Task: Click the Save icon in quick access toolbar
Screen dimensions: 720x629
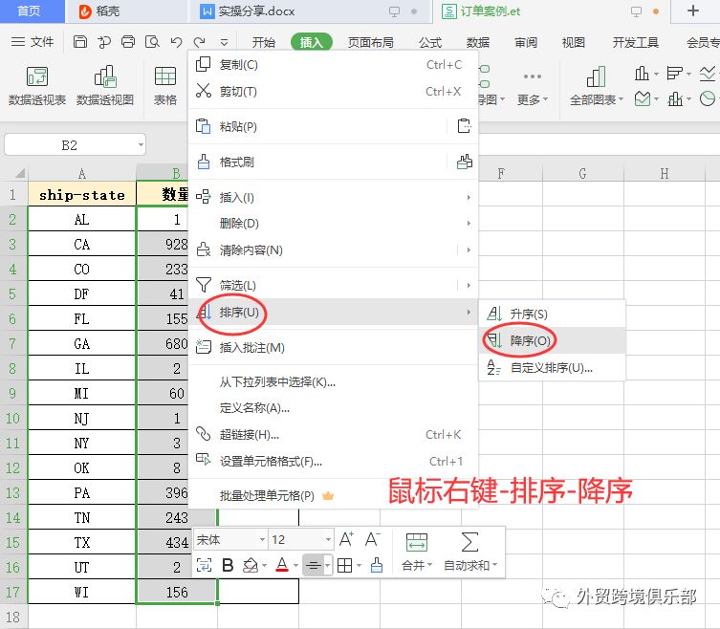Action: (x=80, y=42)
